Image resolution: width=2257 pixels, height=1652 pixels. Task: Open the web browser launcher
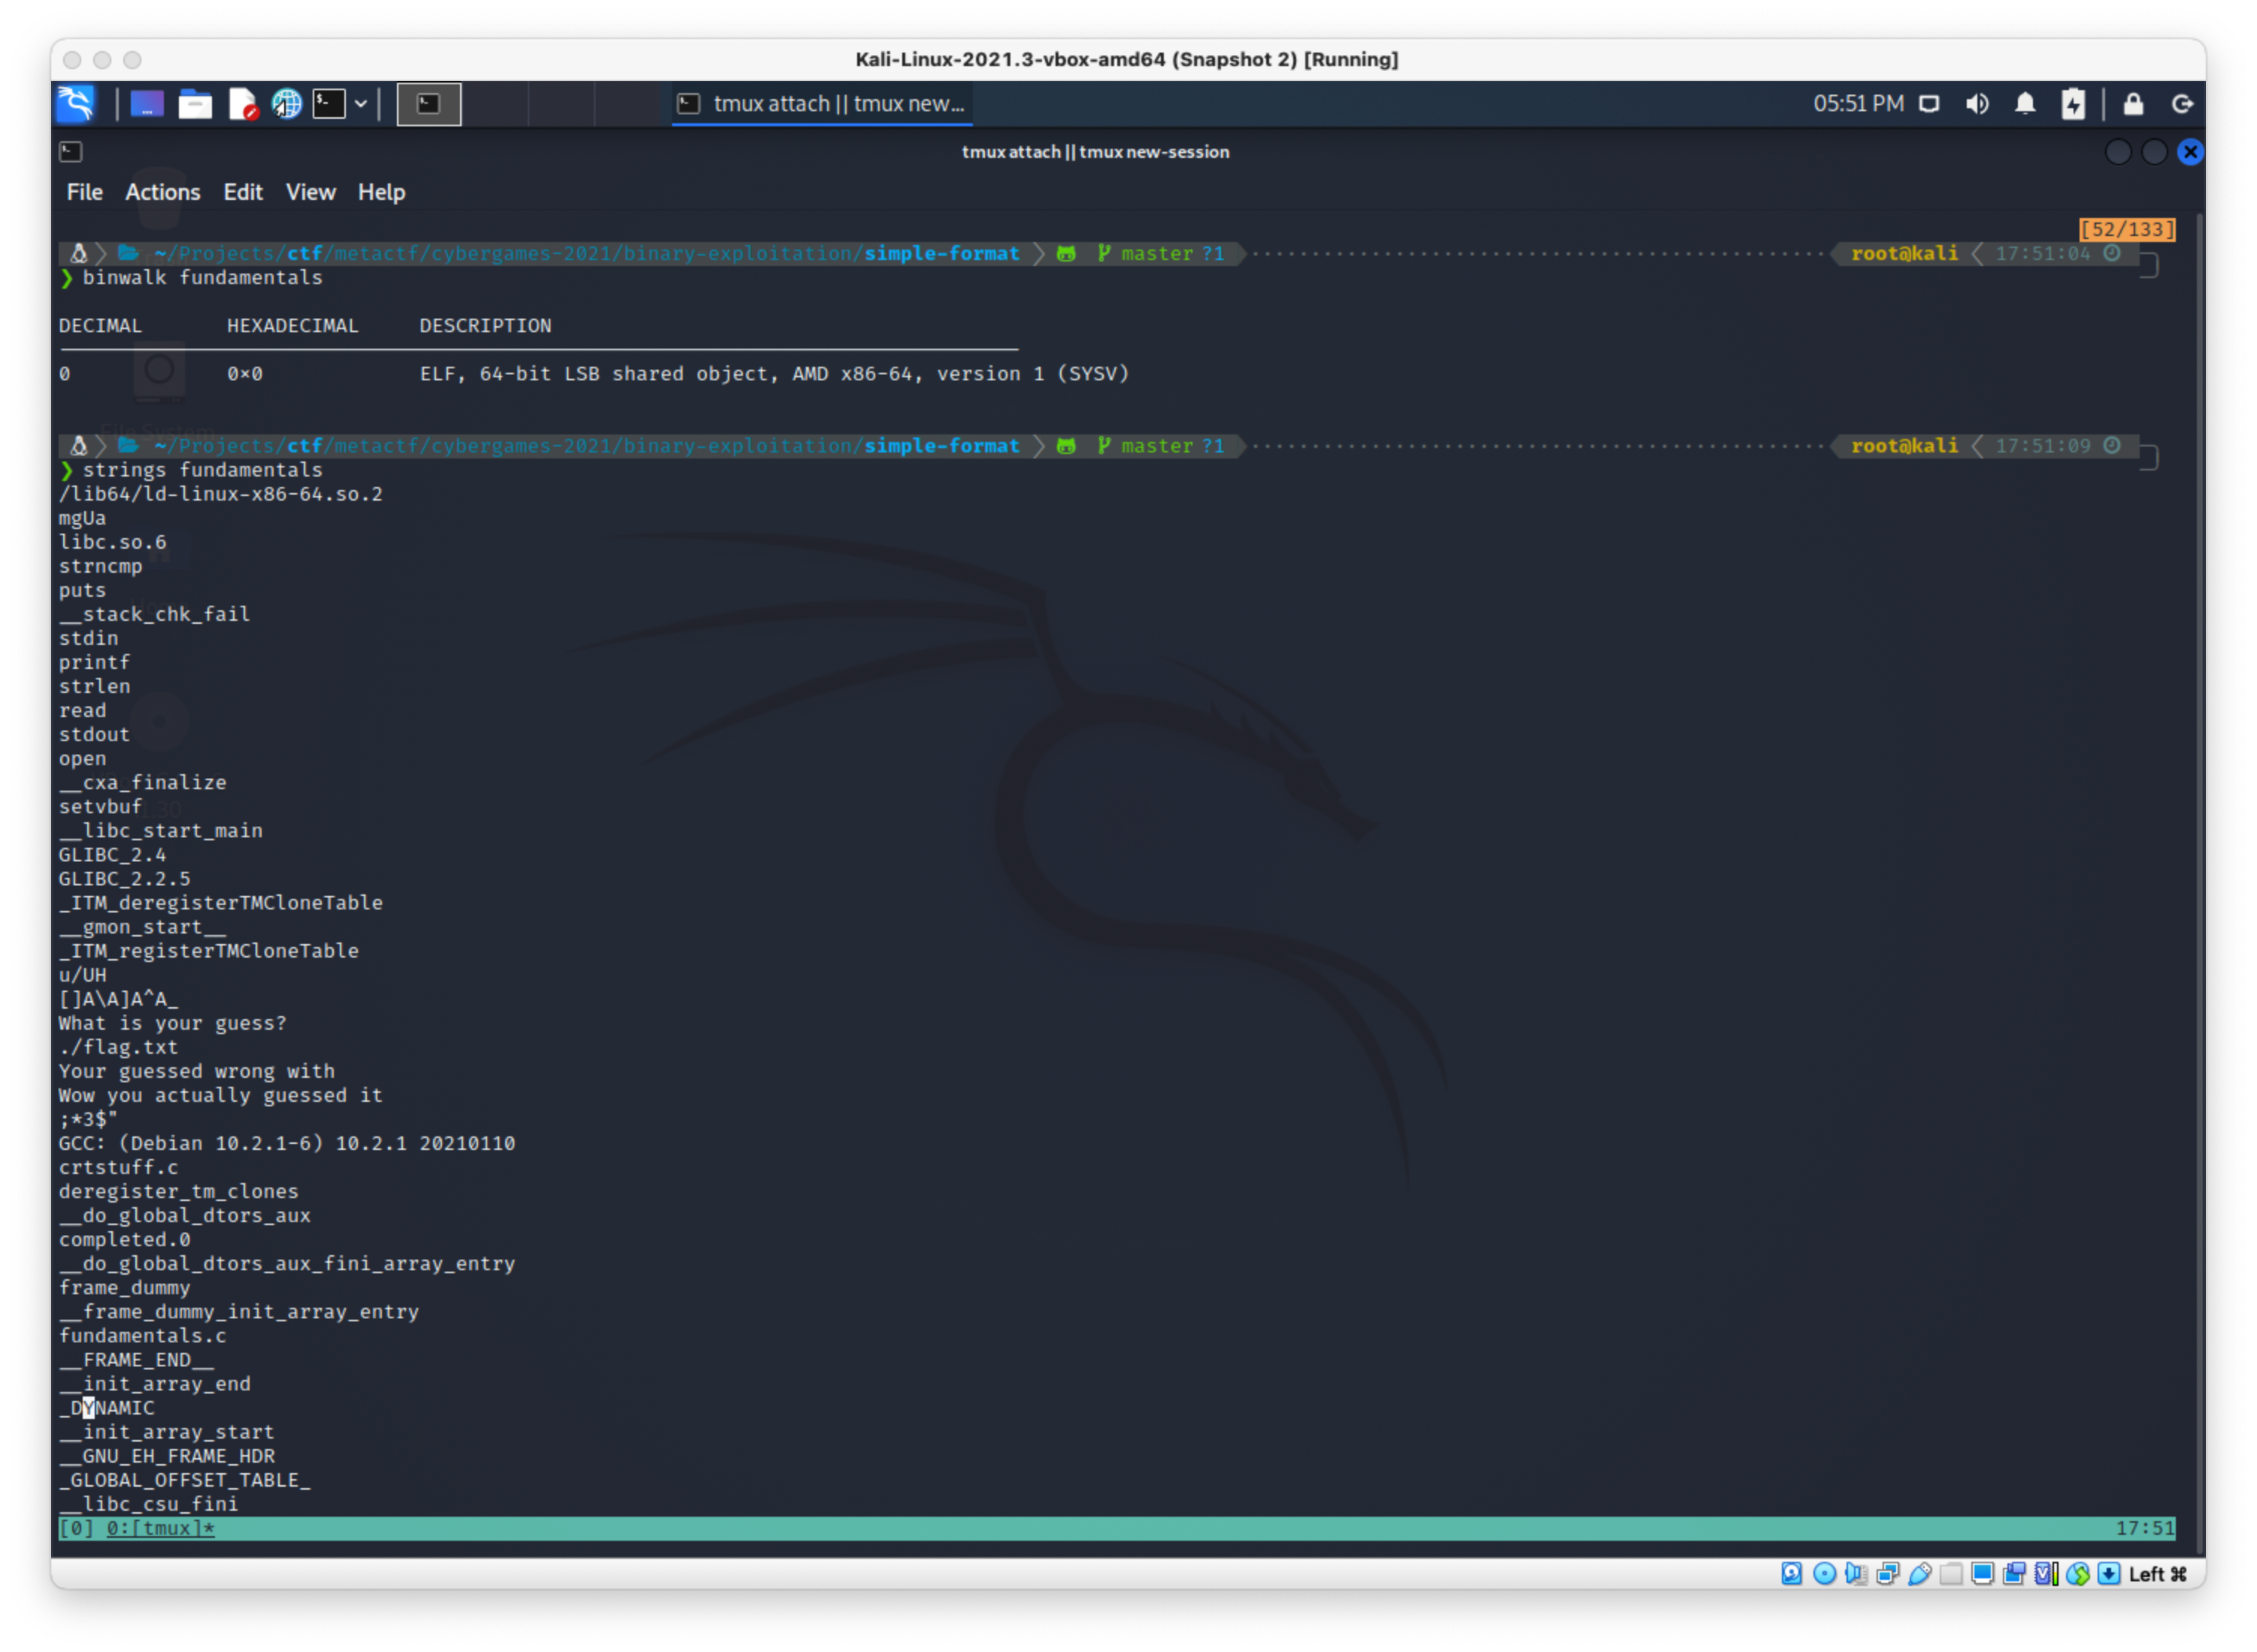tap(287, 104)
